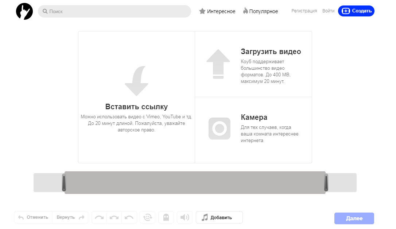Click the rotate clockwise icon
This screenshot has width=396, height=229.
click(x=99, y=217)
